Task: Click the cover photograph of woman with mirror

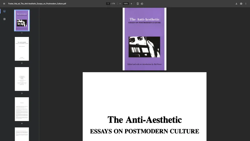Action: click(144, 47)
